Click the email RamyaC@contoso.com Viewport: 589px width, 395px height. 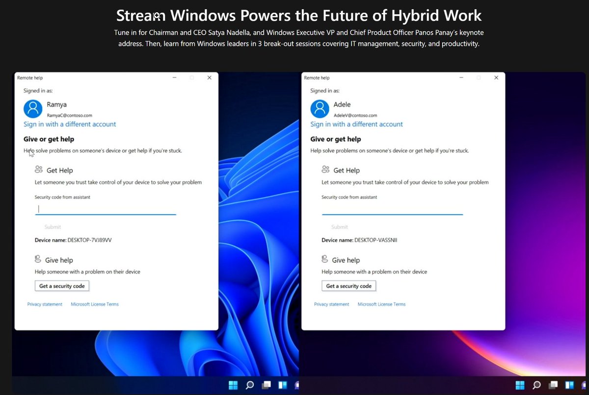69,115
